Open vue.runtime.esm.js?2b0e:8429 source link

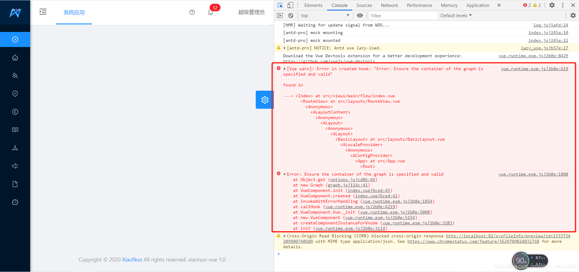(533, 56)
